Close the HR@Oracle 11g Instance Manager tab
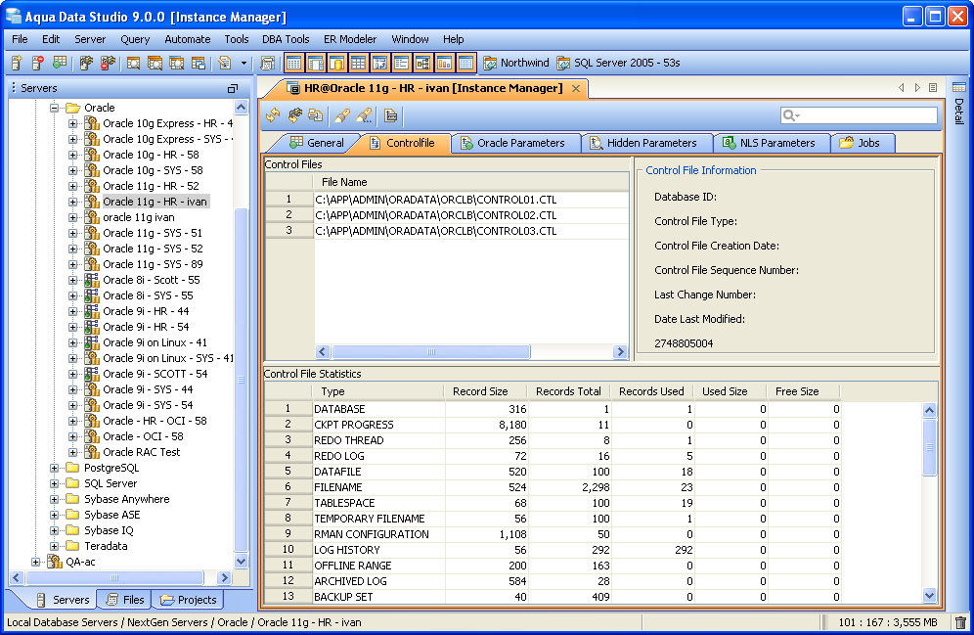This screenshot has width=974, height=635. [576, 88]
